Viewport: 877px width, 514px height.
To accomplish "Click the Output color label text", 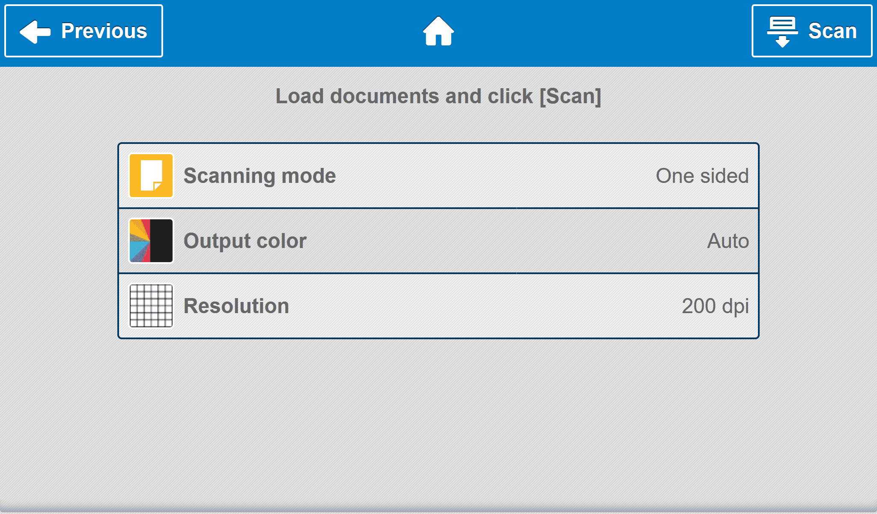I will [x=245, y=241].
